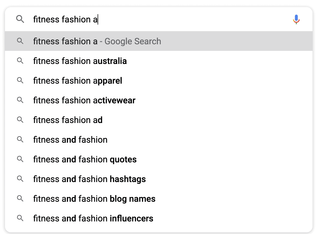Select the 'fitness and fashion influencers' suggestion

[x=93, y=218]
